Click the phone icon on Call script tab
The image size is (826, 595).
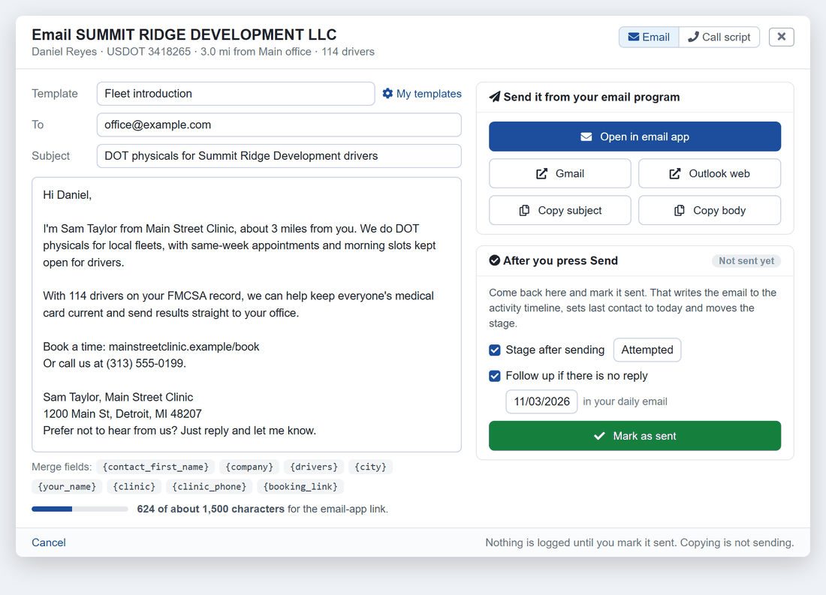pos(694,36)
